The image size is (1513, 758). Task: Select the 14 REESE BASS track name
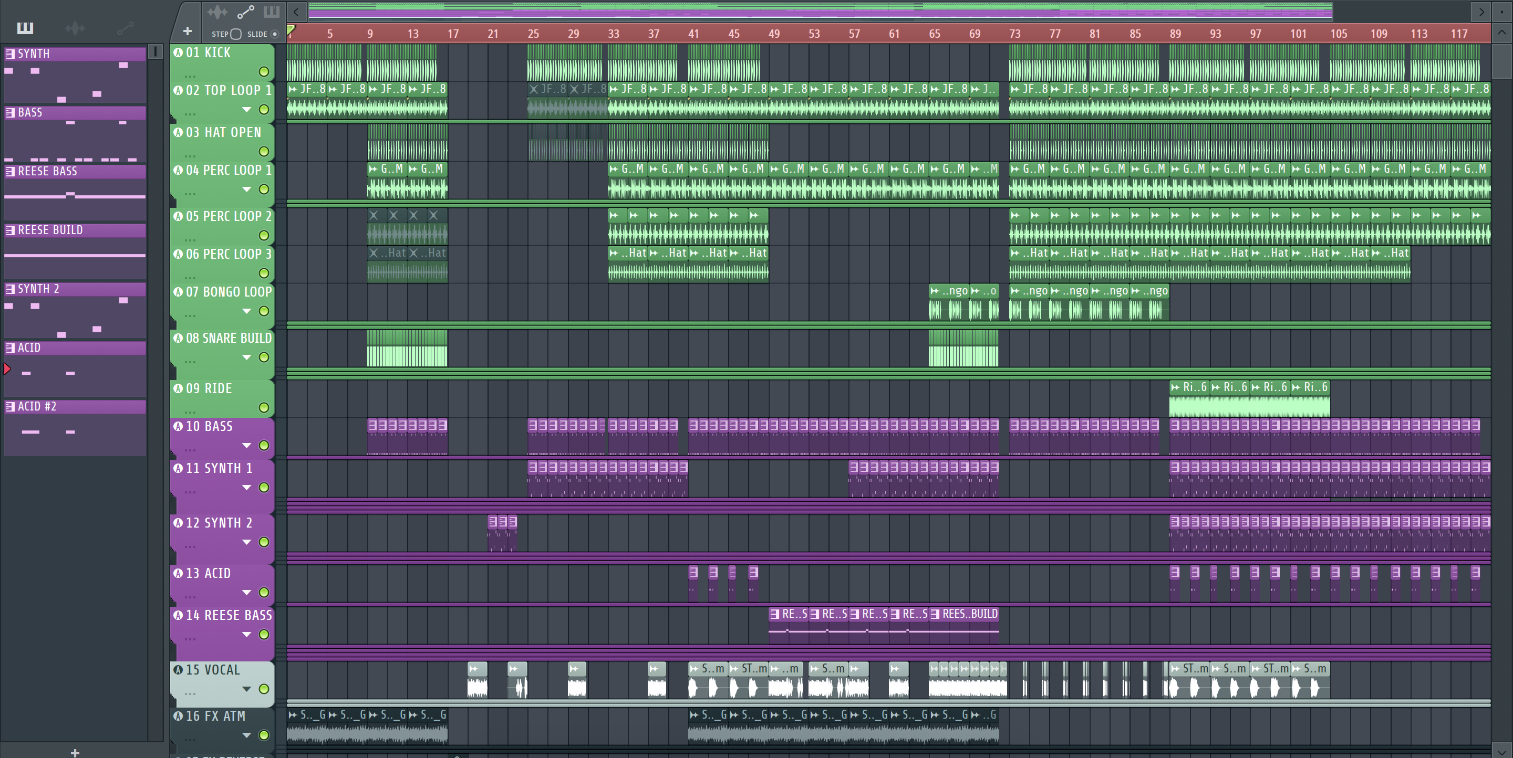(x=229, y=615)
